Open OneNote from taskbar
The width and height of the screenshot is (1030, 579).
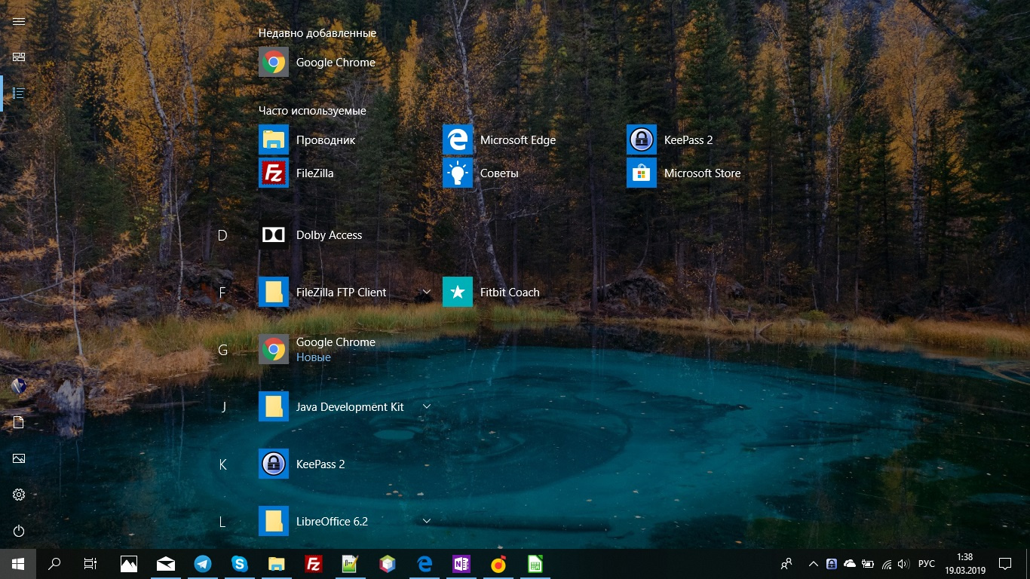461,564
